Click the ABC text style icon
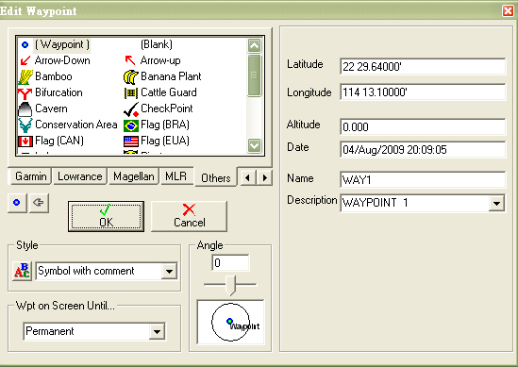The width and height of the screenshot is (518, 367). (x=22, y=271)
